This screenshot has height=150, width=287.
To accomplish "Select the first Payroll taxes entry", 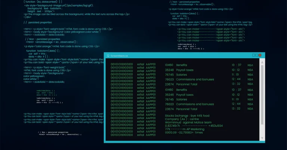I will click(x=185, y=70).
